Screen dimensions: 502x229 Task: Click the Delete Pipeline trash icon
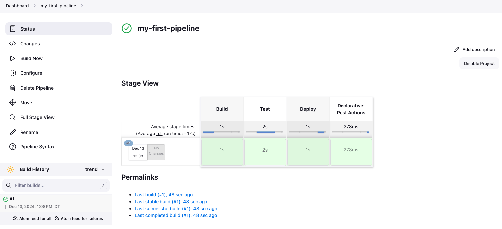pos(13,88)
